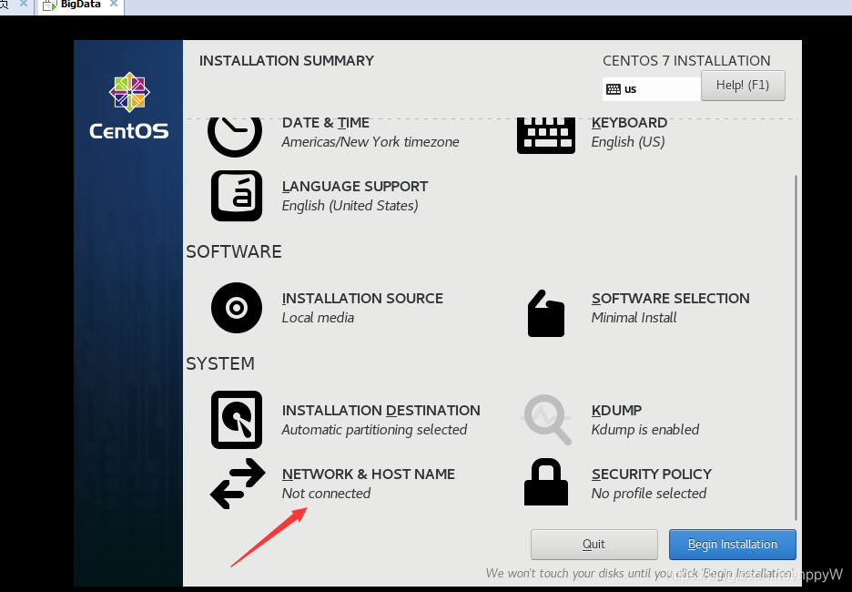The height and width of the screenshot is (592, 852).
Task: Open the Kdump magnifier icon
Action: pos(546,419)
